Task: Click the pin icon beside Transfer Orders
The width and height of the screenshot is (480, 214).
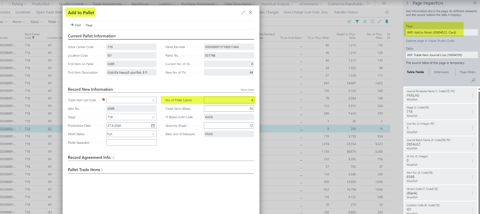Action: click(387, 12)
